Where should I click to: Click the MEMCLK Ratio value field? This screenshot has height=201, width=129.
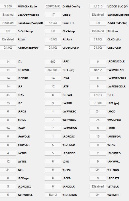point(8,6)
